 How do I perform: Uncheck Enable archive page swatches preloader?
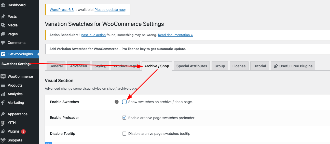pyautogui.click(x=124, y=118)
